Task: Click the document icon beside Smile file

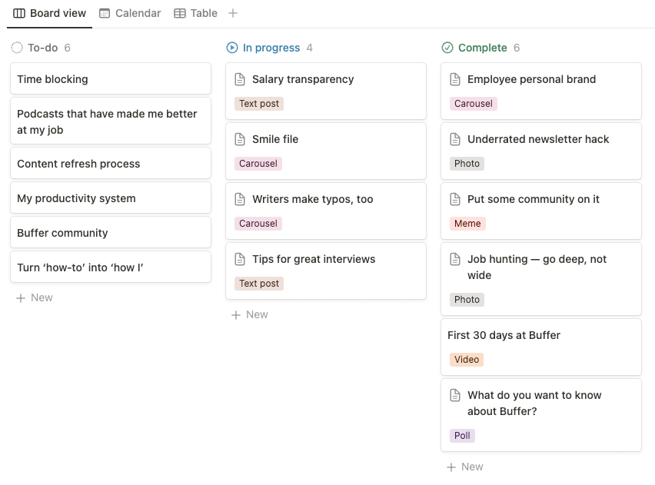Action: pyautogui.click(x=240, y=139)
